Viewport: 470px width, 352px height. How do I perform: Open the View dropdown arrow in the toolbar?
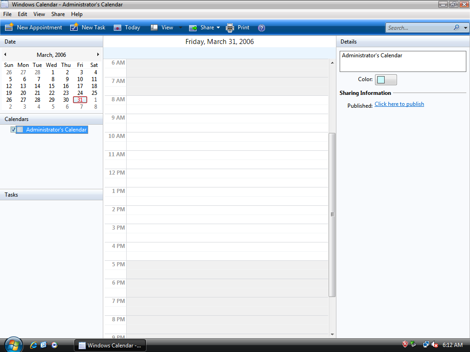[180, 27]
